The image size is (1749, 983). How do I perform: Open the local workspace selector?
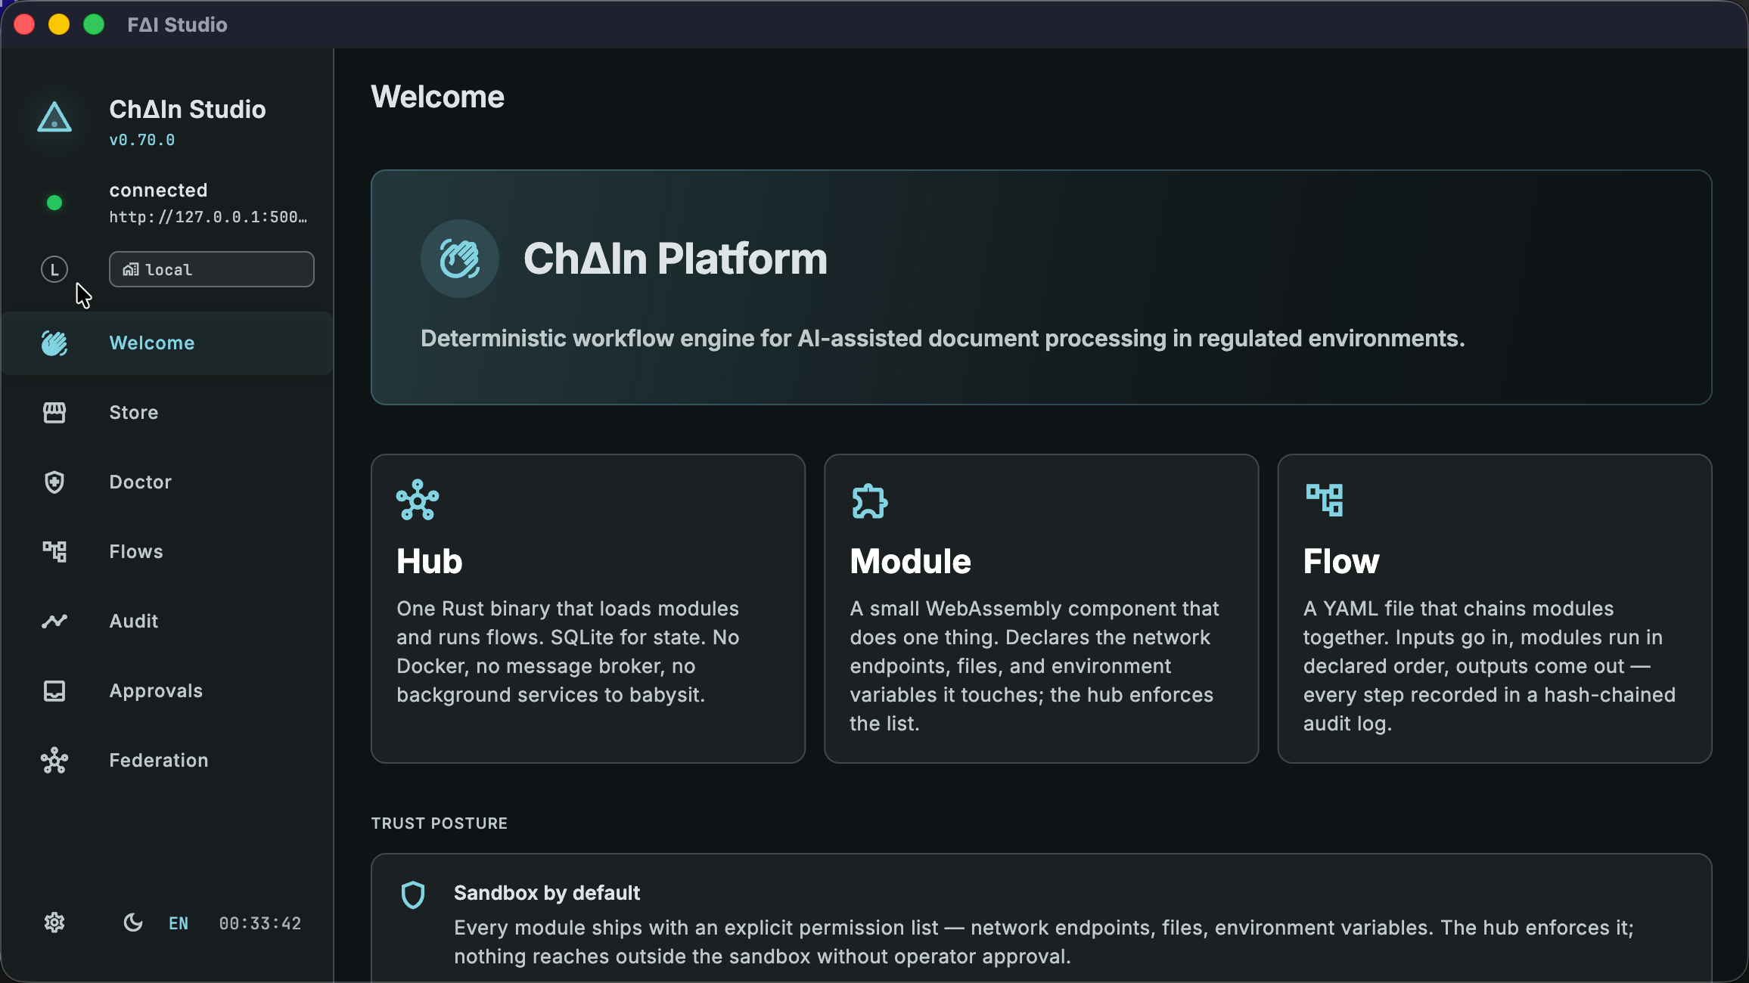(x=212, y=269)
